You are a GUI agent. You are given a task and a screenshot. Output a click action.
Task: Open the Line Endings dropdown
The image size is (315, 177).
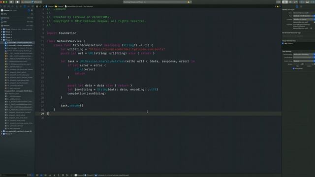pos(304,58)
